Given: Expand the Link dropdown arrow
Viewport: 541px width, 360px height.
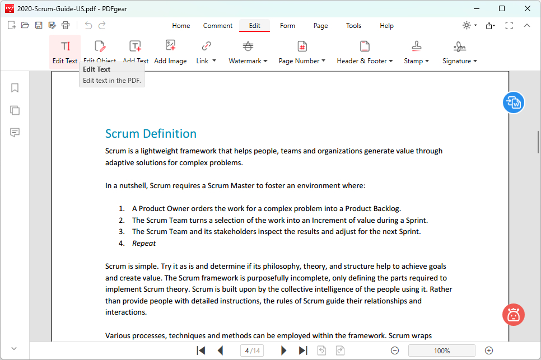Looking at the screenshot, I should tap(214, 60).
